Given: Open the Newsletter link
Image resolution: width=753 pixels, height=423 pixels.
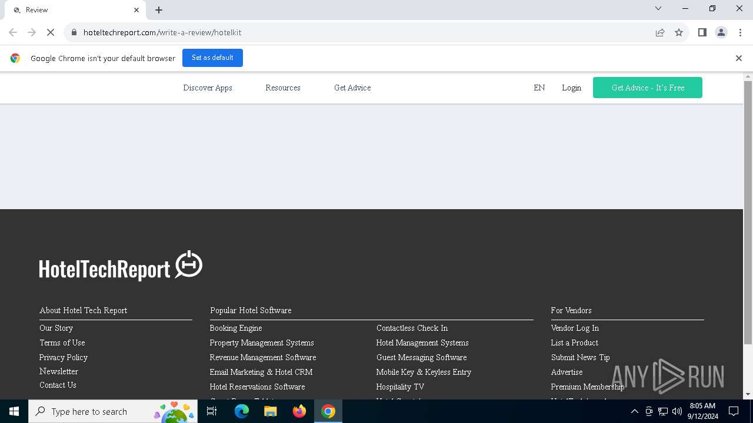Looking at the screenshot, I should click(x=59, y=371).
